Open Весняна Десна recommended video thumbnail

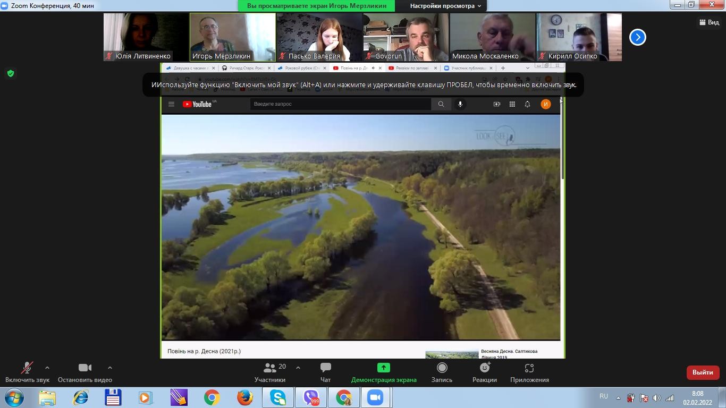coord(452,354)
